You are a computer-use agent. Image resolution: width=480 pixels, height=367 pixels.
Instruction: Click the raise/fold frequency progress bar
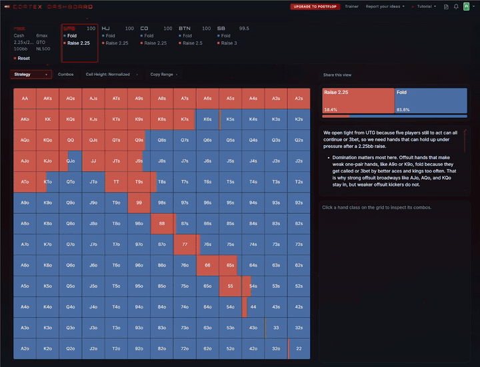(395, 116)
